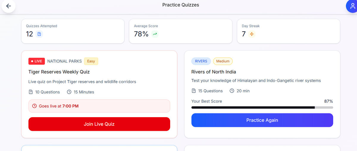Click the Quizzes Attempted document icon
357x151 pixels.
coord(39,34)
